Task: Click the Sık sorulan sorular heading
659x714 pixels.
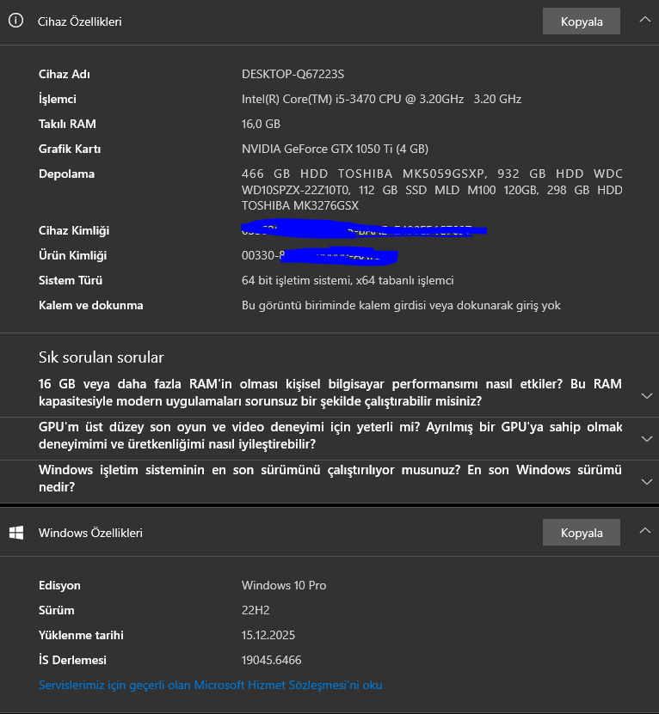Action: (102, 357)
